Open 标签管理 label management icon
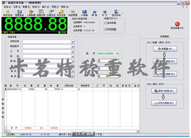Image resolution: width=191 pixels, height=138 pixels. point(73,13)
